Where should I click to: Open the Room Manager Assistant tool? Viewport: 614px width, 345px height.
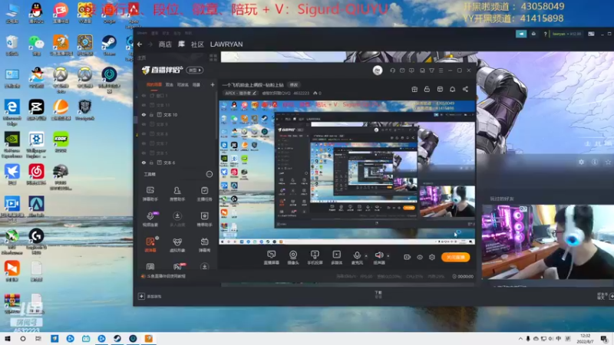(177, 194)
